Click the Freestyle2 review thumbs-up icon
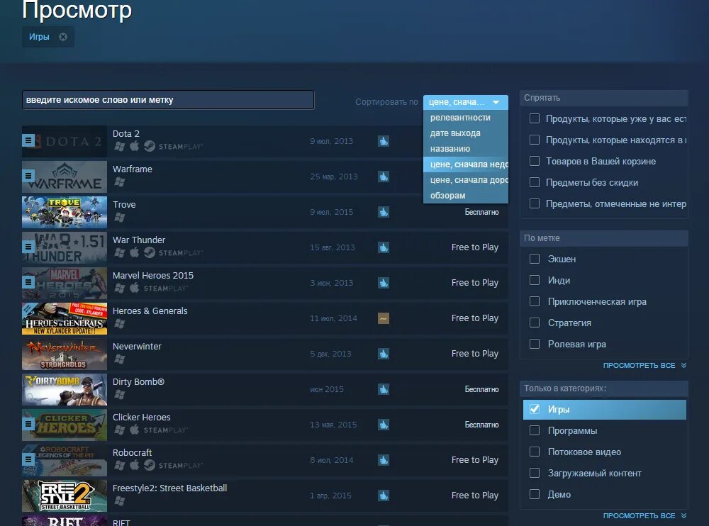709x526 pixels. click(384, 496)
